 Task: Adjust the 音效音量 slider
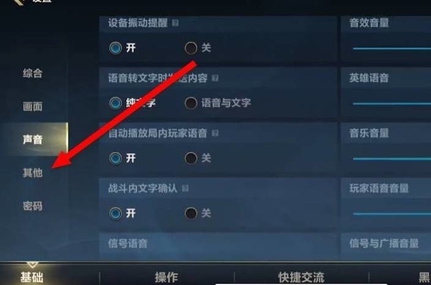tap(392, 48)
